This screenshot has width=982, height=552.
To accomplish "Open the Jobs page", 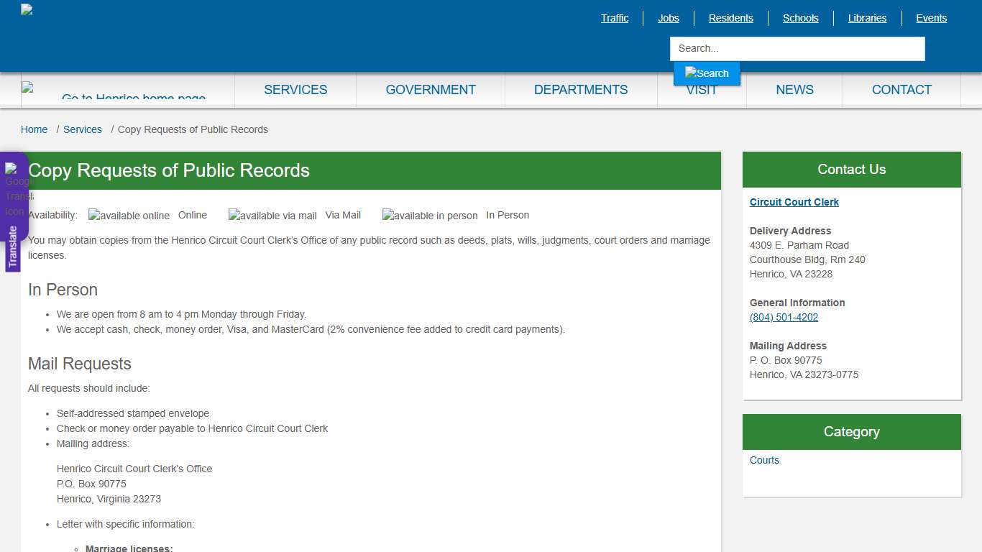I will coord(668,18).
